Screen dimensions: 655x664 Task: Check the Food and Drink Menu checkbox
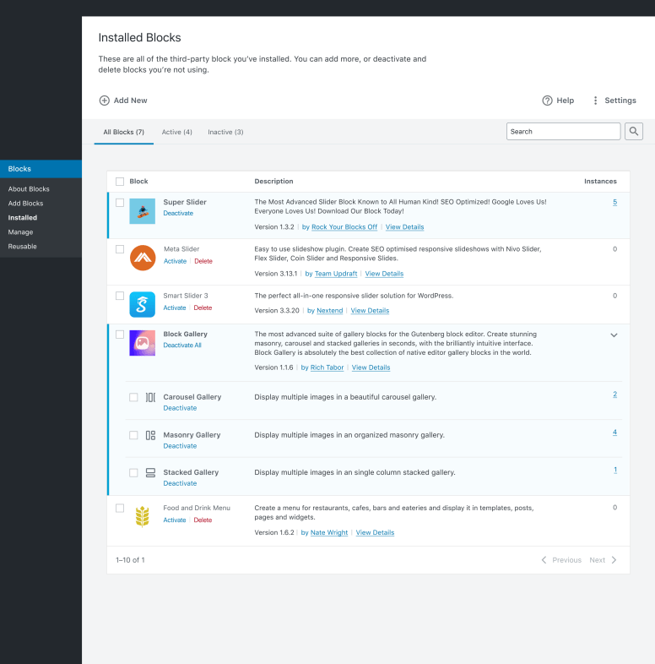[x=120, y=509]
